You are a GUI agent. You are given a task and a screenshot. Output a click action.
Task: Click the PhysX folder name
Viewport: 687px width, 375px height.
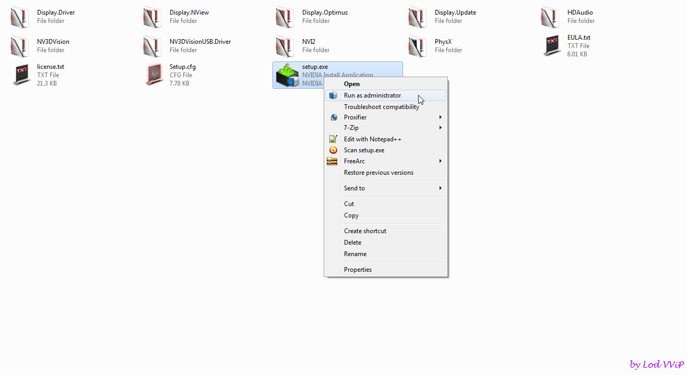tap(443, 42)
